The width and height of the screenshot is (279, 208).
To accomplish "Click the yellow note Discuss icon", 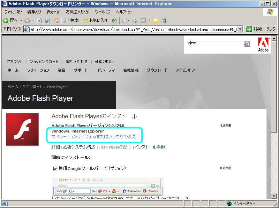I will click(156, 21).
